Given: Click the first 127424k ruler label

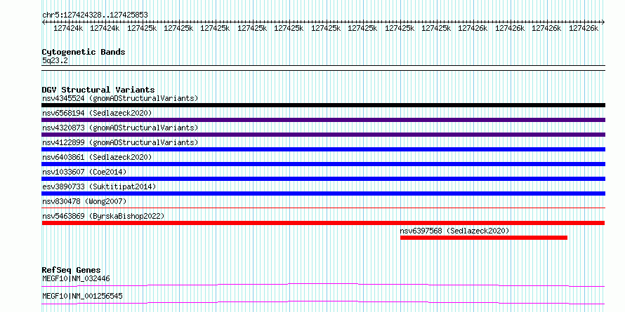Looking at the screenshot, I should click(67, 29).
